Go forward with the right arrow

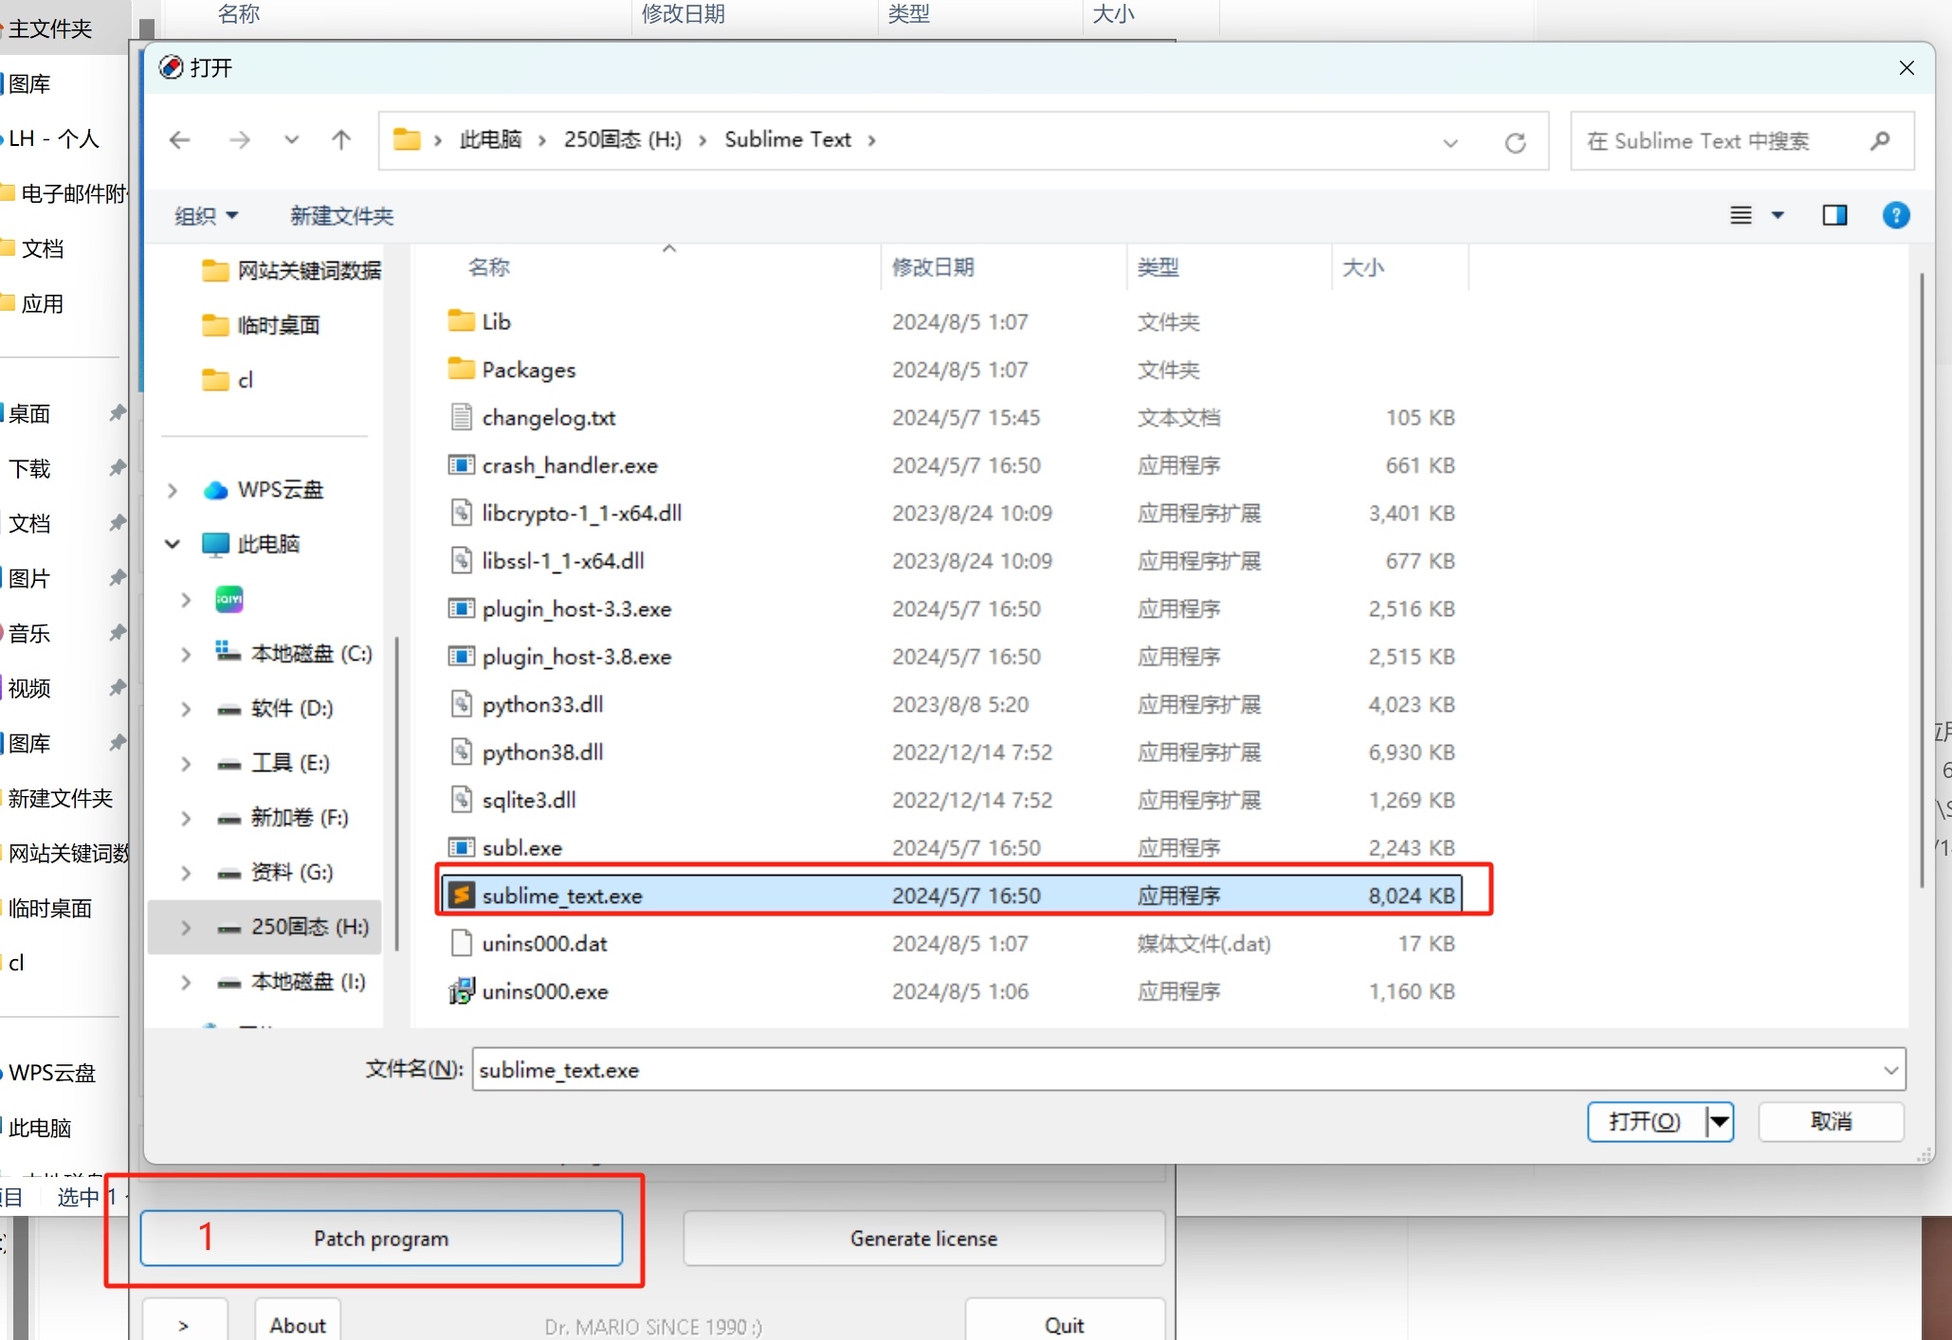[x=240, y=140]
